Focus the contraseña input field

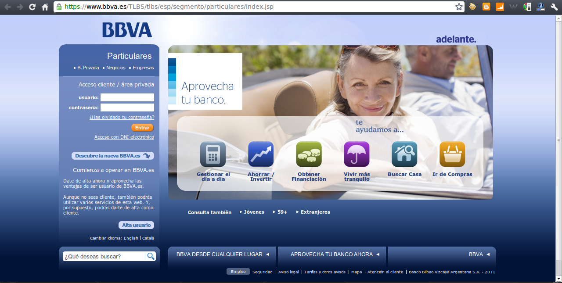[x=127, y=107]
